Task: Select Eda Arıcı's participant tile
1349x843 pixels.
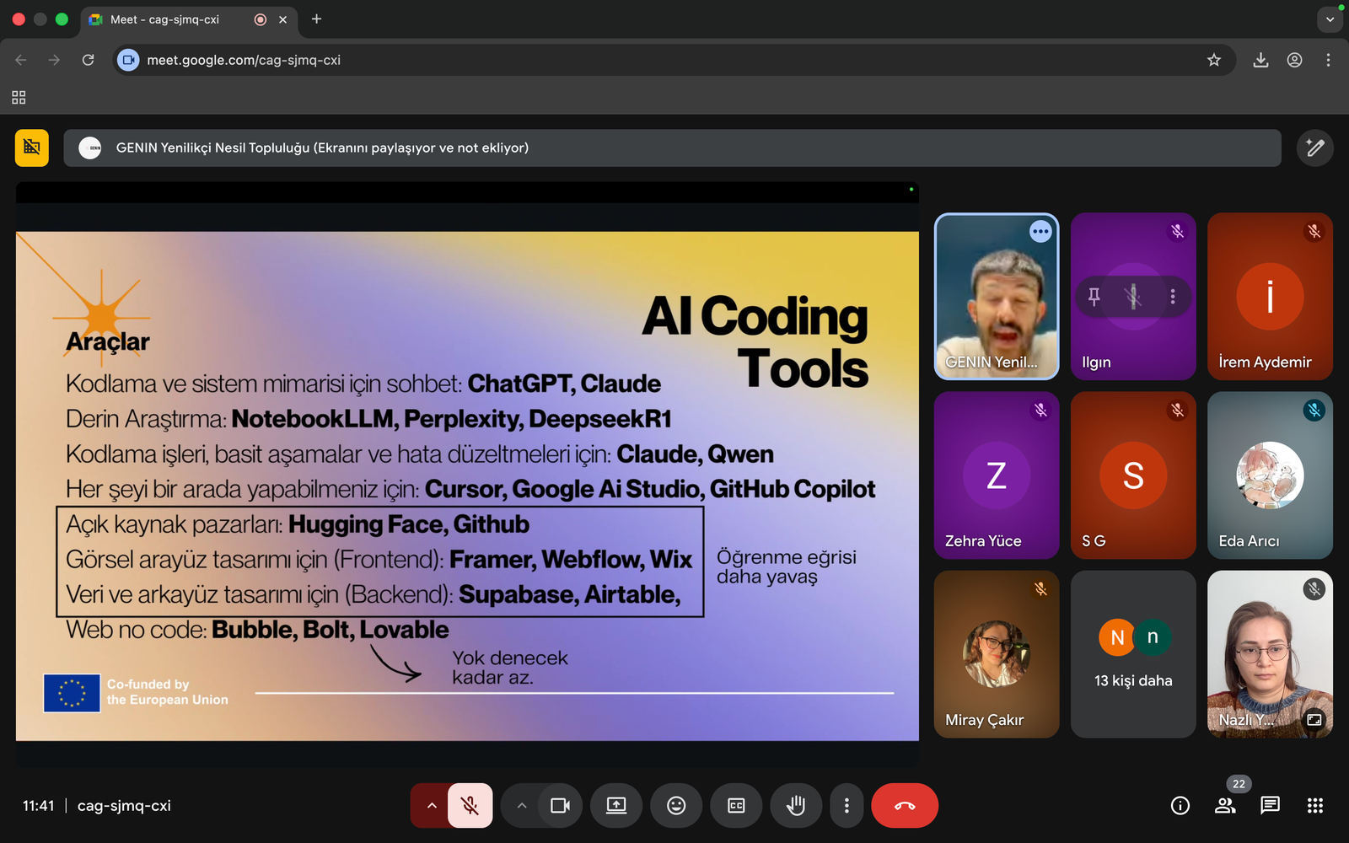Action: (x=1270, y=475)
